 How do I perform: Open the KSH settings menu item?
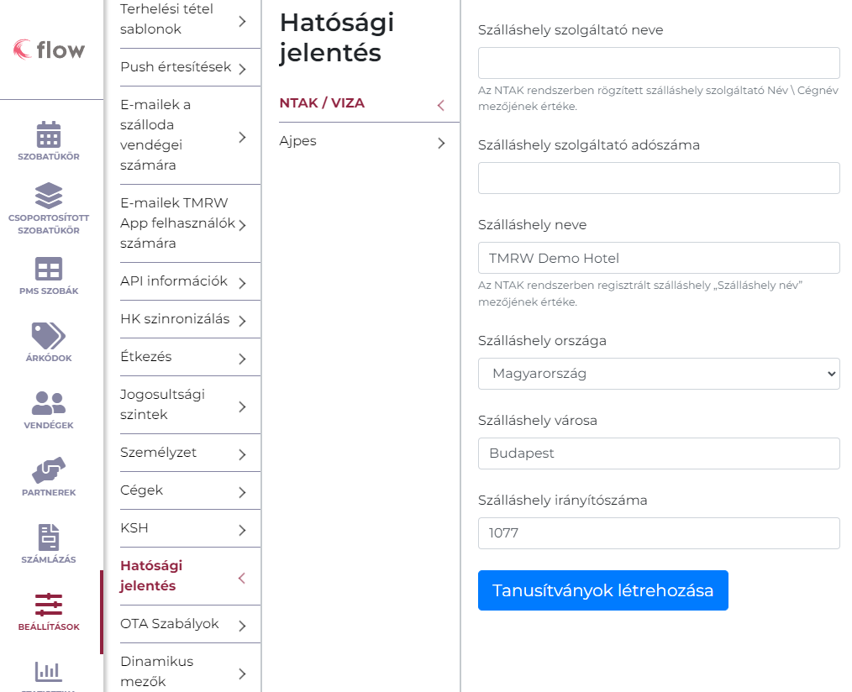point(183,529)
